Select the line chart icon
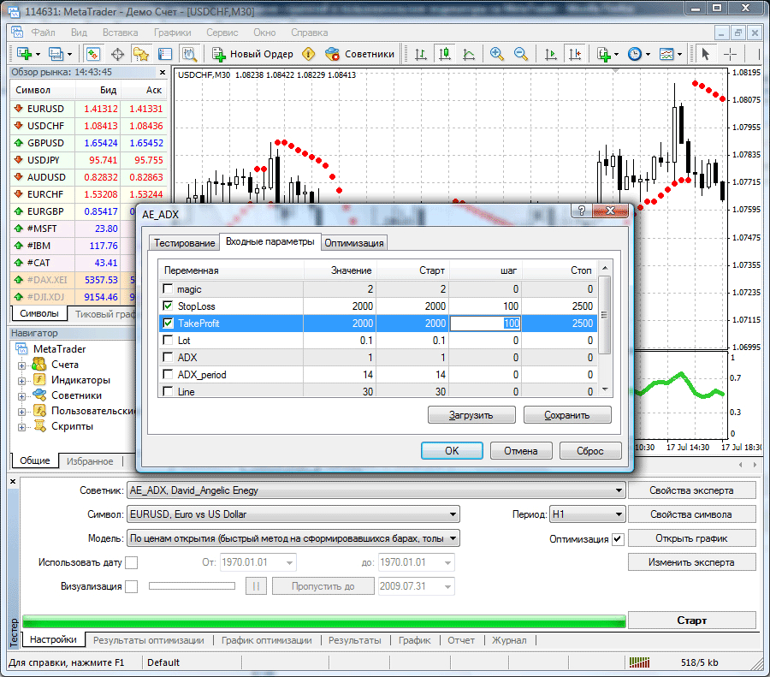Viewport: 770px width, 677px height. [469, 54]
